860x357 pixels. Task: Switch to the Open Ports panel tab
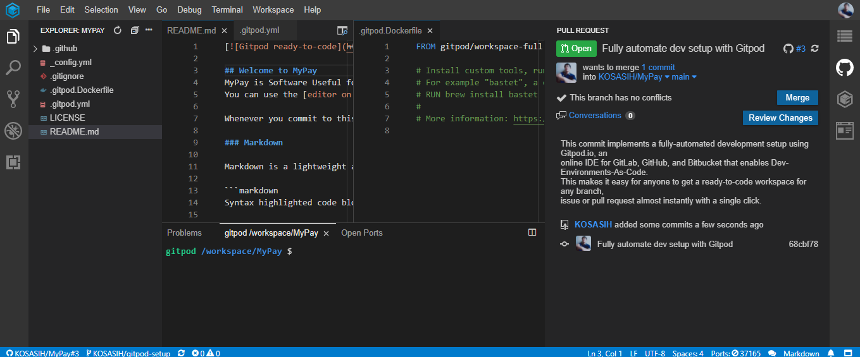coord(362,233)
